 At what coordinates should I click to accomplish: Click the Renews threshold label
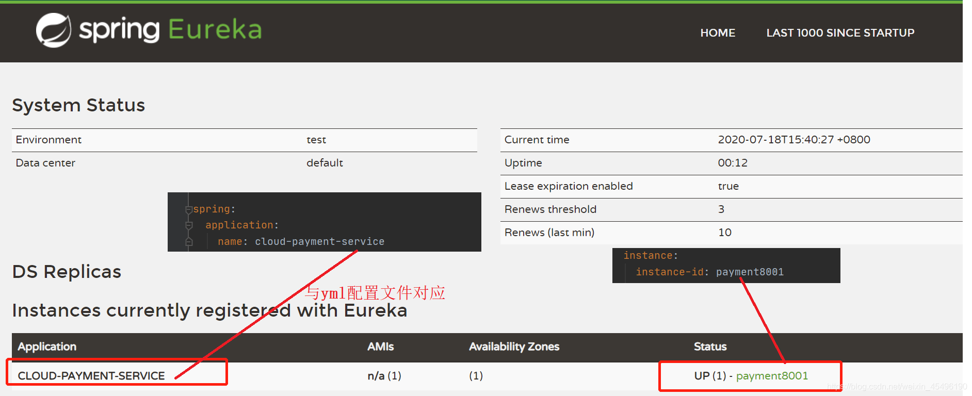[x=550, y=209]
